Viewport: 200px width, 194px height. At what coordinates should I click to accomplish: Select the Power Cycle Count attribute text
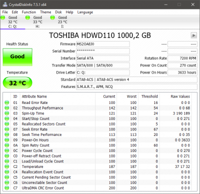click(37, 150)
